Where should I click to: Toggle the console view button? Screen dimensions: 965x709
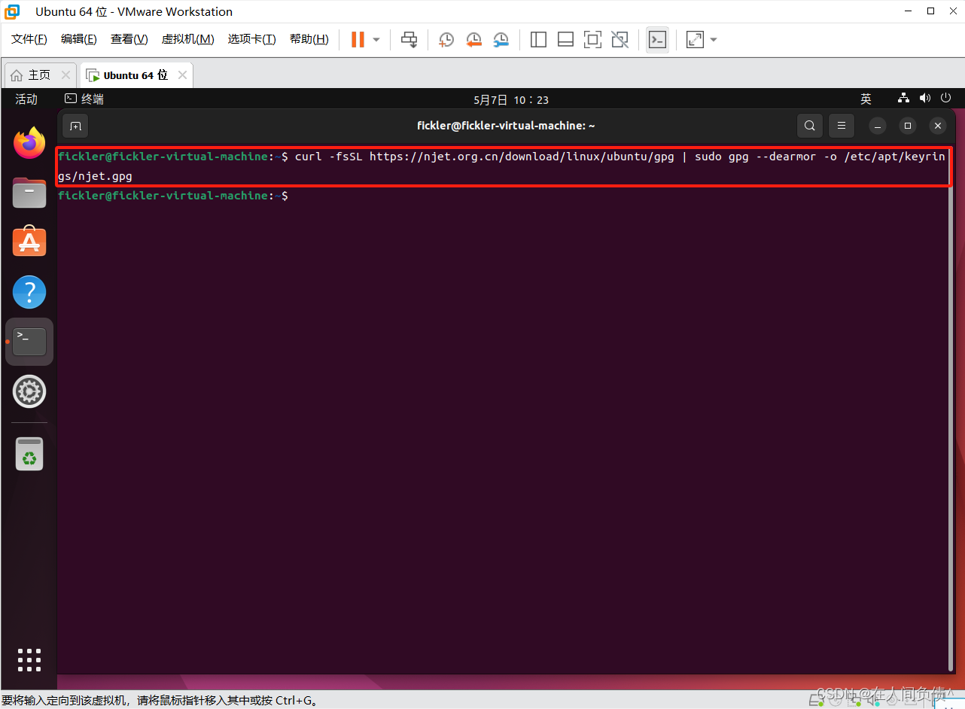(x=657, y=40)
